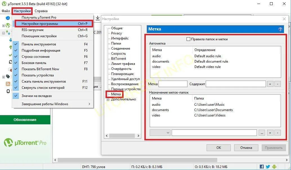Open the label dropdown in Назначение меток-папок
Screen dimensions: 291x170
click(x=160, y=133)
